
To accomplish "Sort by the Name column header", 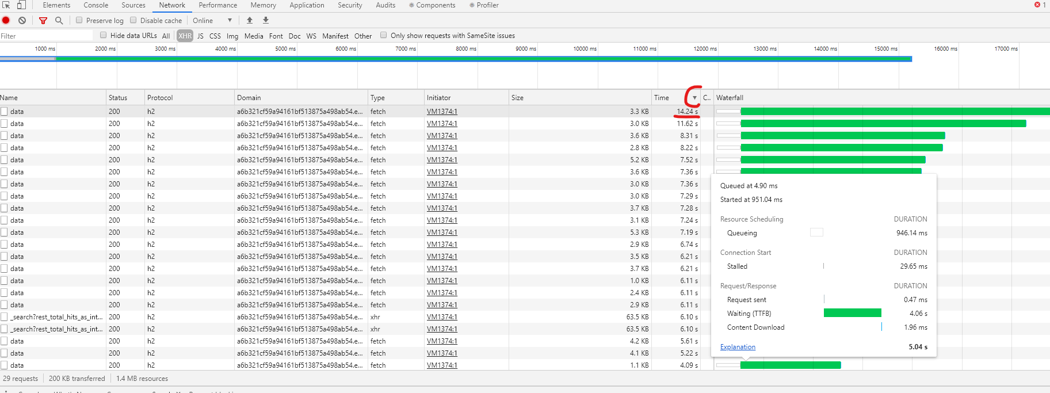I will tap(53, 98).
